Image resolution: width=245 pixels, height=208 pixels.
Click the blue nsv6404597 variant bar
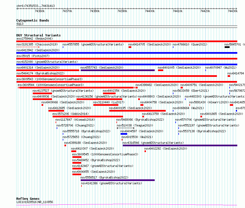124,134
